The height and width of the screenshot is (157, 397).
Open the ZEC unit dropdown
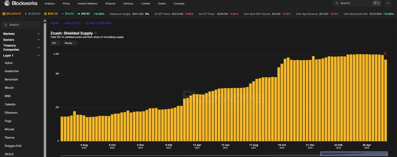click(55, 43)
